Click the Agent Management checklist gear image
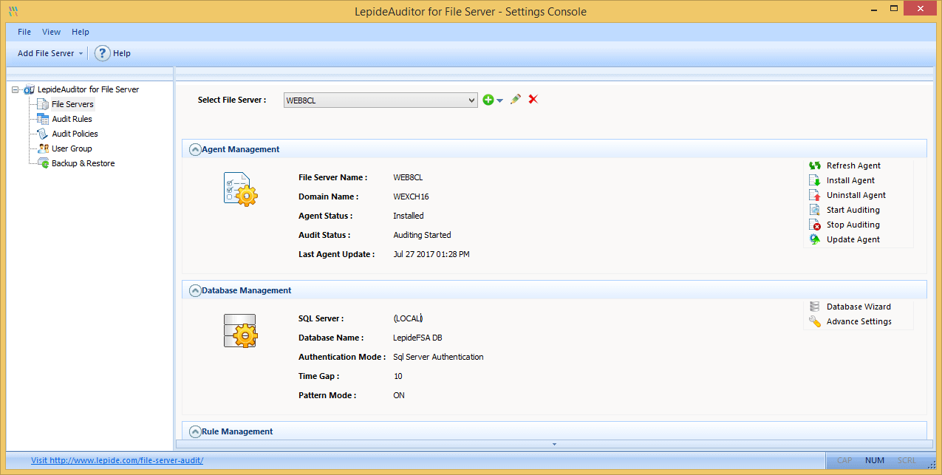This screenshot has width=942, height=475. pos(240,188)
